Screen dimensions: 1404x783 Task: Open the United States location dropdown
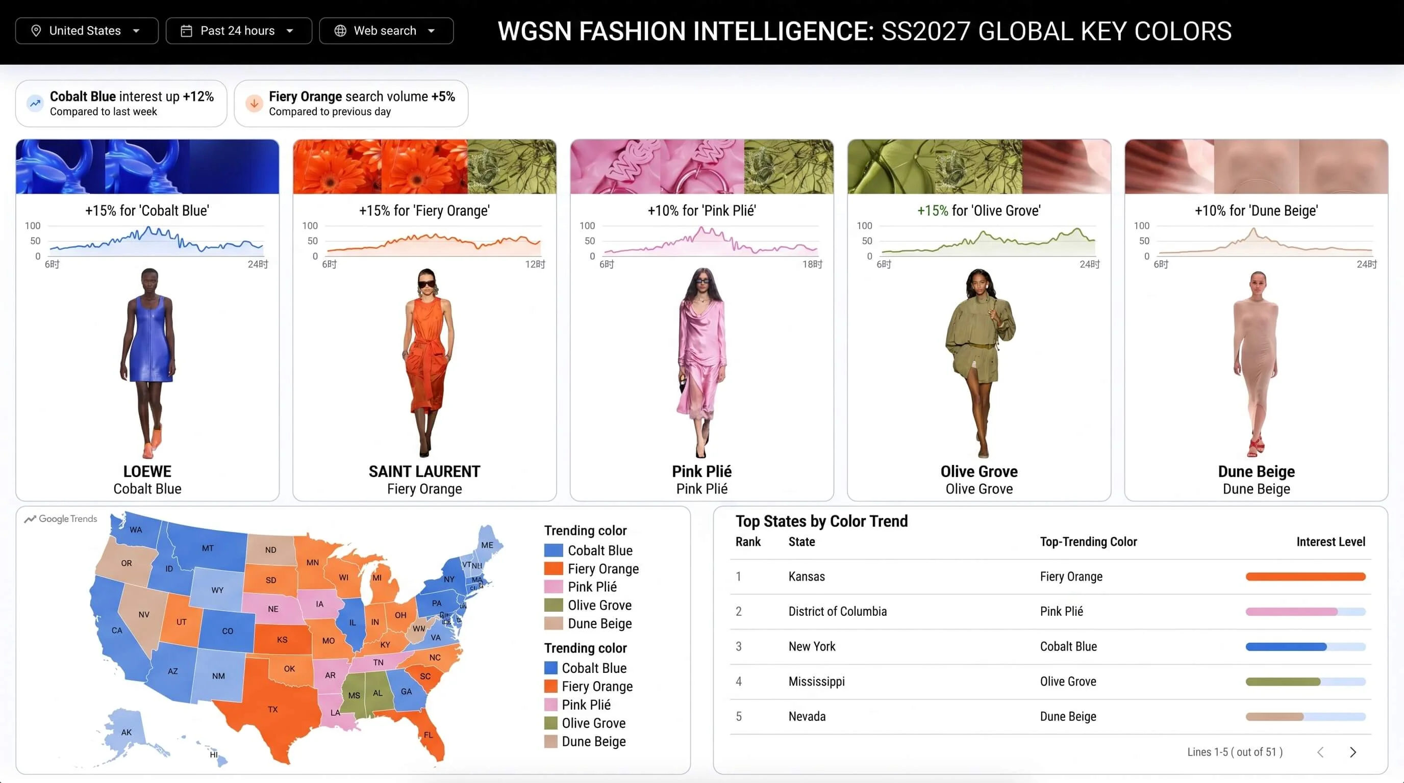tap(87, 31)
